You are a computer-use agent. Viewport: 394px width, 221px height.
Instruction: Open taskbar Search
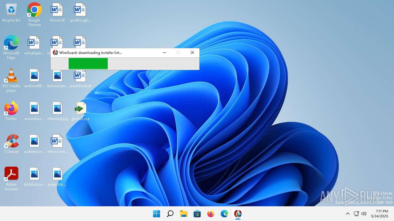[170, 214]
